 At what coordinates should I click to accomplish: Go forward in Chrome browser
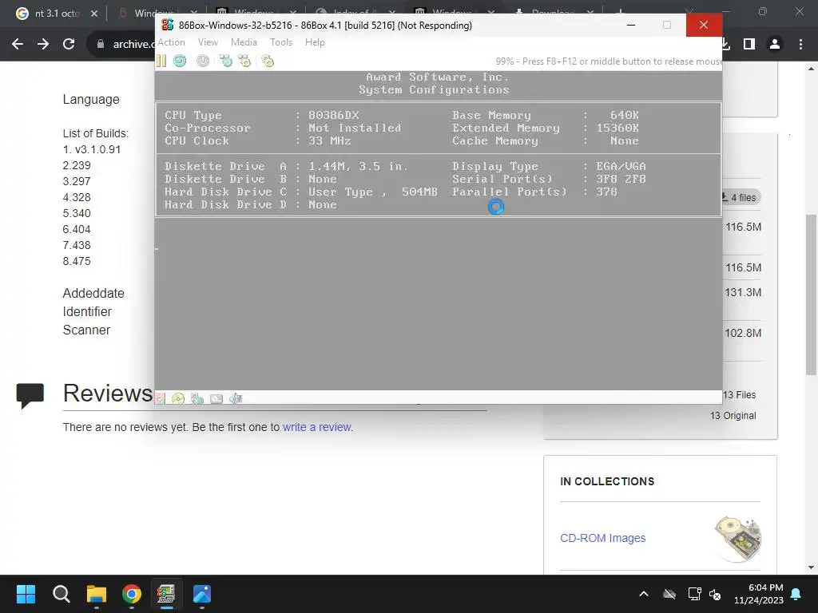(43, 45)
